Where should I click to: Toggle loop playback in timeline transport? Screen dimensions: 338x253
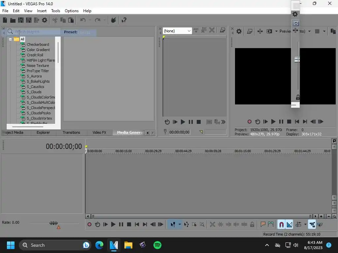pyautogui.click(x=97, y=225)
